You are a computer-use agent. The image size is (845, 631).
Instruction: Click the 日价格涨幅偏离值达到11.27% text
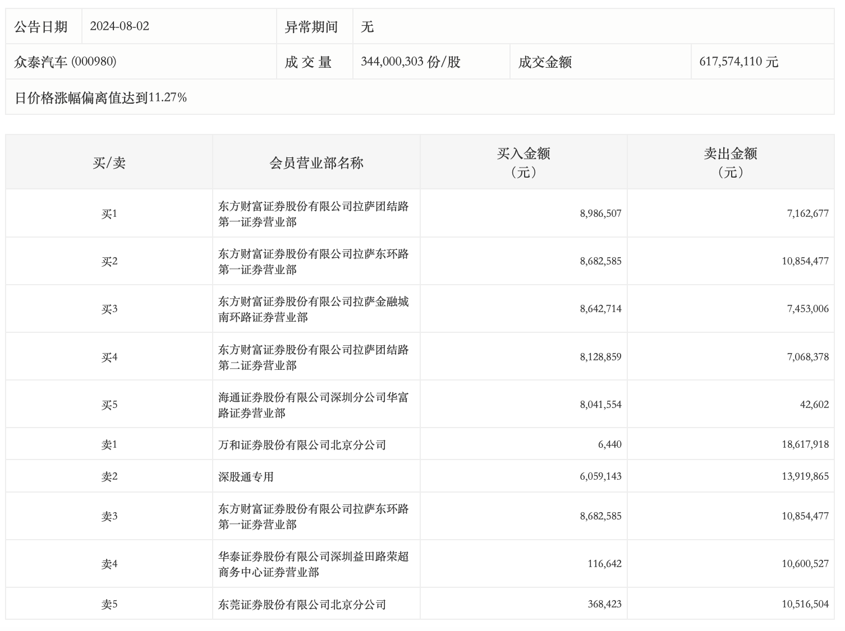[x=100, y=98]
